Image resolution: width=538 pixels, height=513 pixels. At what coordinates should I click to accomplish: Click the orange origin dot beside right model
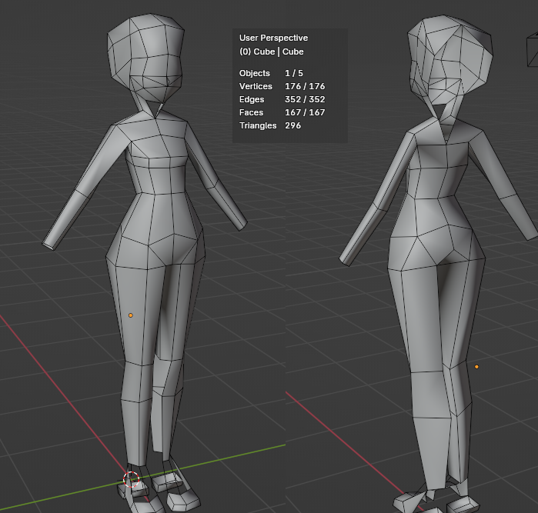pyautogui.click(x=476, y=367)
